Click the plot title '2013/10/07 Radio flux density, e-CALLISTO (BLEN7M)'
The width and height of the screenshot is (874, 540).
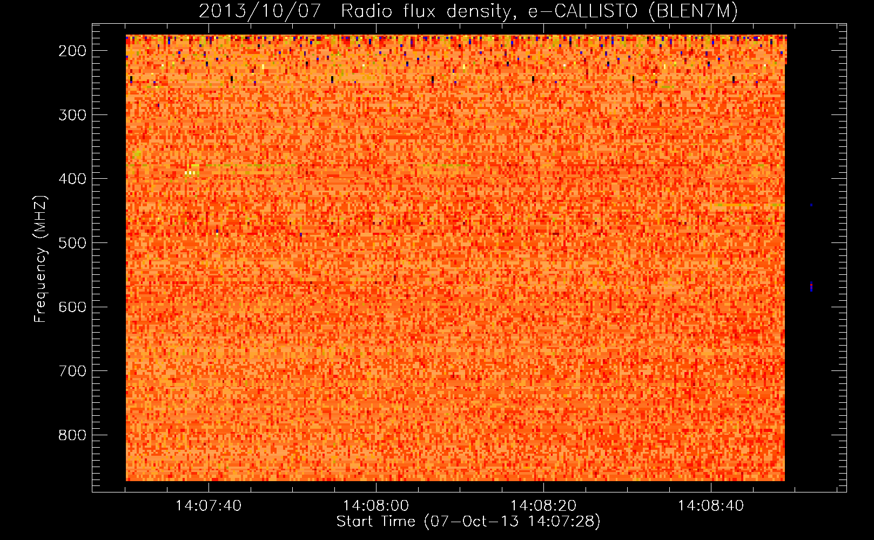coord(468,11)
